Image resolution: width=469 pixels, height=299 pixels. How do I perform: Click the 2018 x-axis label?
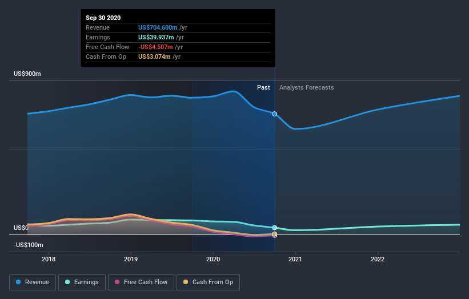[x=49, y=259]
